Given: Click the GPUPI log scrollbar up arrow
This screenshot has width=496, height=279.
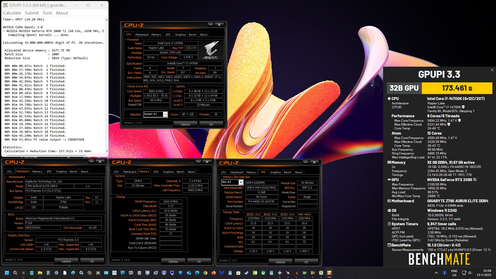Looking at the screenshot, I should [x=107, y=19].
